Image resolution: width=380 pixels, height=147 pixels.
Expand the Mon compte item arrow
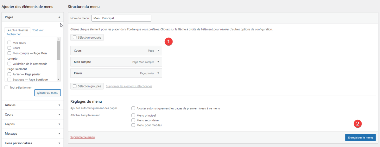[x=158, y=62]
